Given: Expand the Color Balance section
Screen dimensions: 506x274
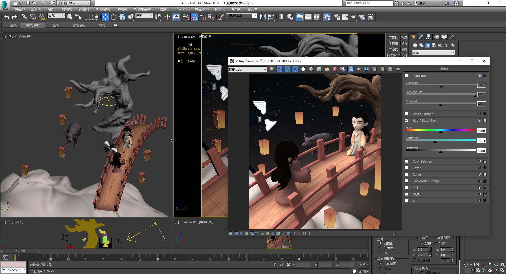Looking at the screenshot, I should 479,161.
